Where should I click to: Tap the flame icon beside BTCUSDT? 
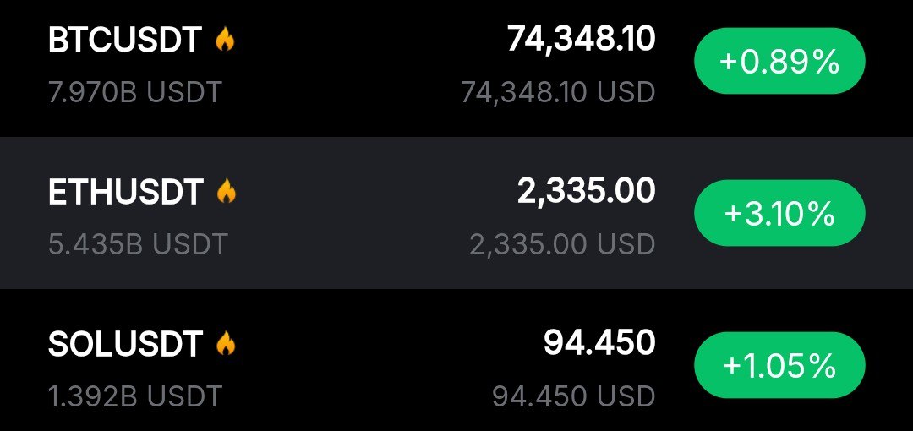224,40
